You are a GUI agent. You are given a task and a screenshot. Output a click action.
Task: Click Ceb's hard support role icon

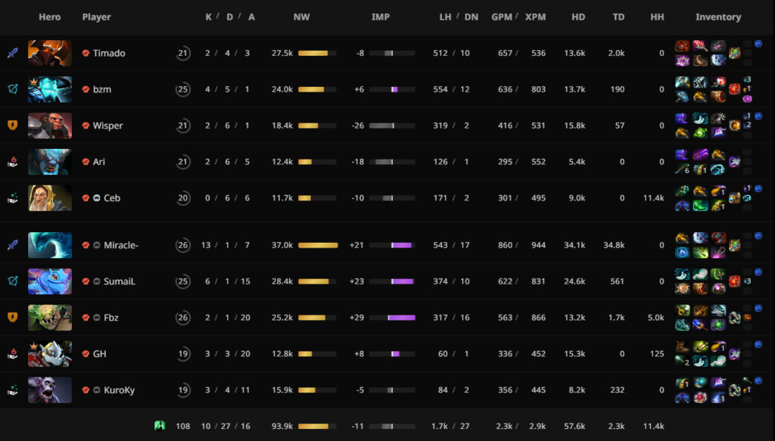click(x=12, y=198)
